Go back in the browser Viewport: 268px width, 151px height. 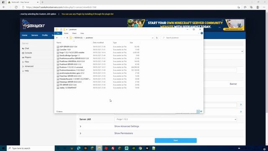point(4,7)
